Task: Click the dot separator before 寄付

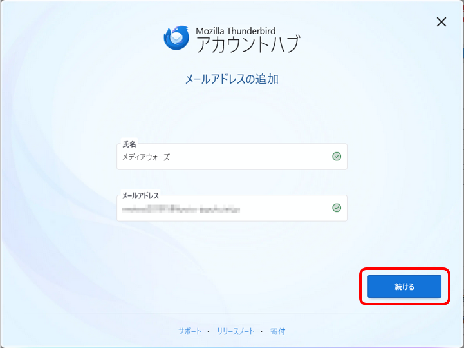Action: click(261, 331)
